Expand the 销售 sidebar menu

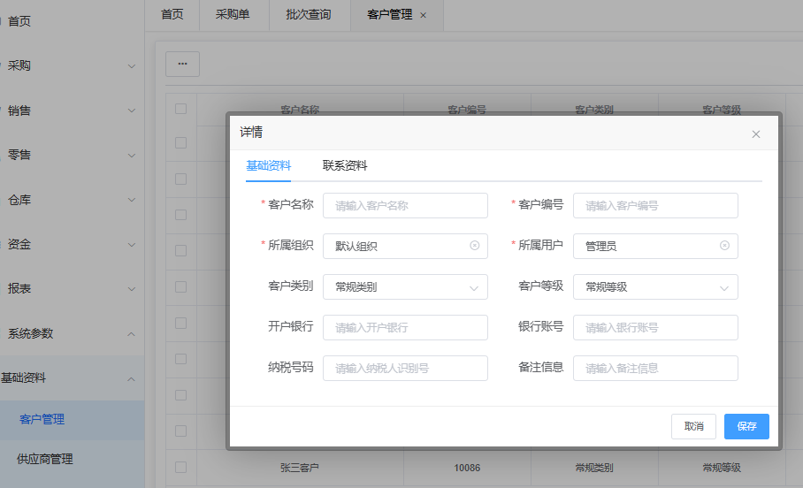click(71, 111)
